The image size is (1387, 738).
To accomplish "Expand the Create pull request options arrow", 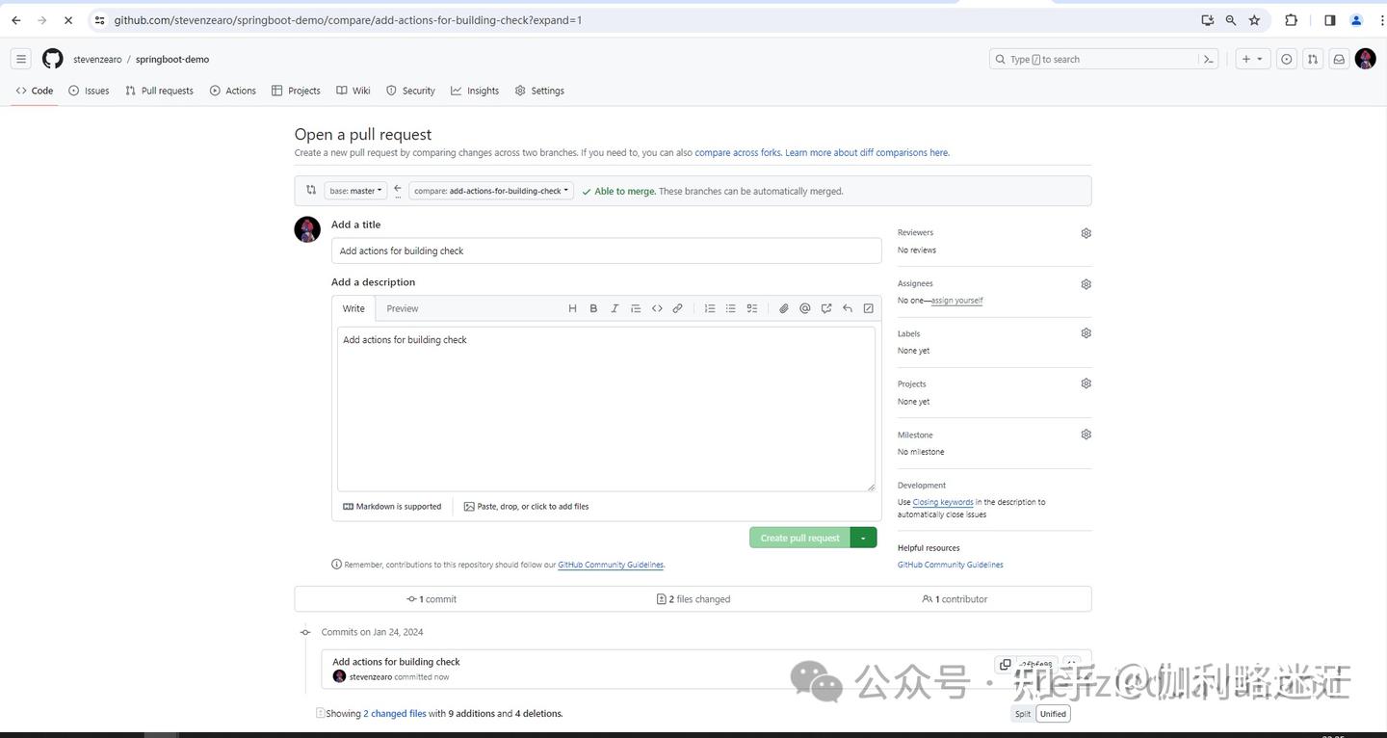I will [x=862, y=538].
